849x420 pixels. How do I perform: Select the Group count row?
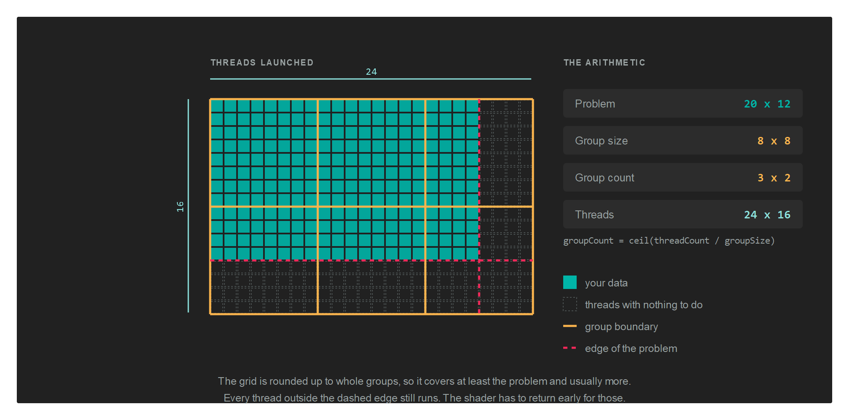coord(683,177)
